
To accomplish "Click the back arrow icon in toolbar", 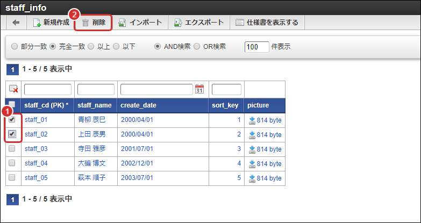I will (x=16, y=23).
